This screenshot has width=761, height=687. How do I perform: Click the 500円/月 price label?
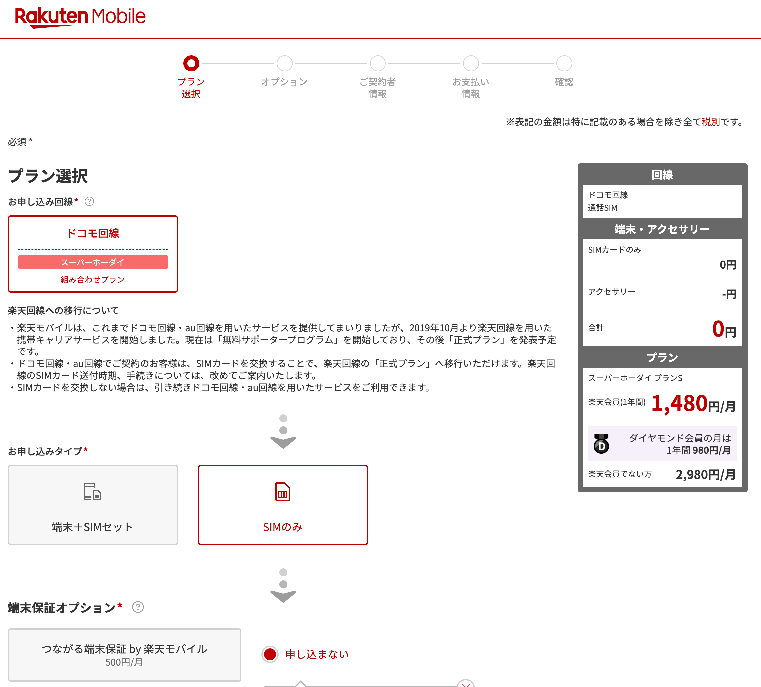[x=124, y=662]
